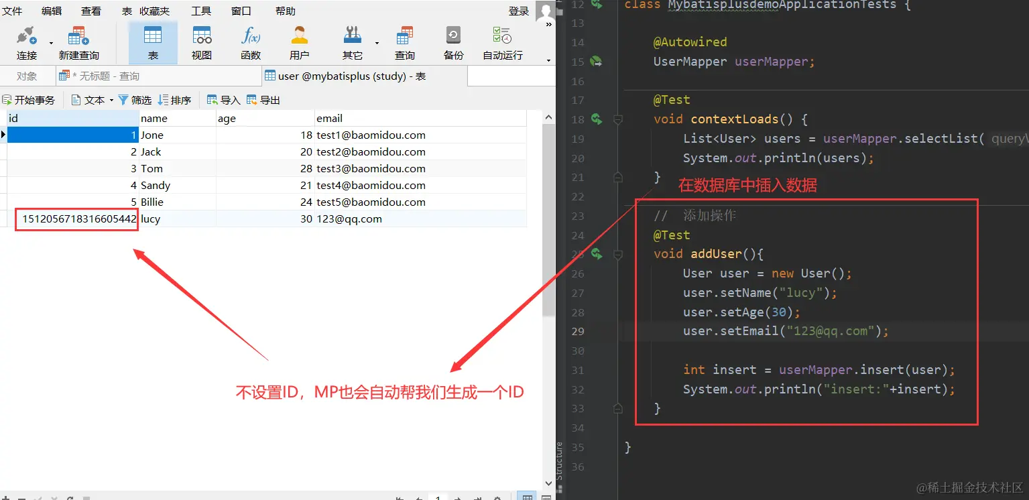Click the email column header
1029x500 pixels.
coord(420,118)
